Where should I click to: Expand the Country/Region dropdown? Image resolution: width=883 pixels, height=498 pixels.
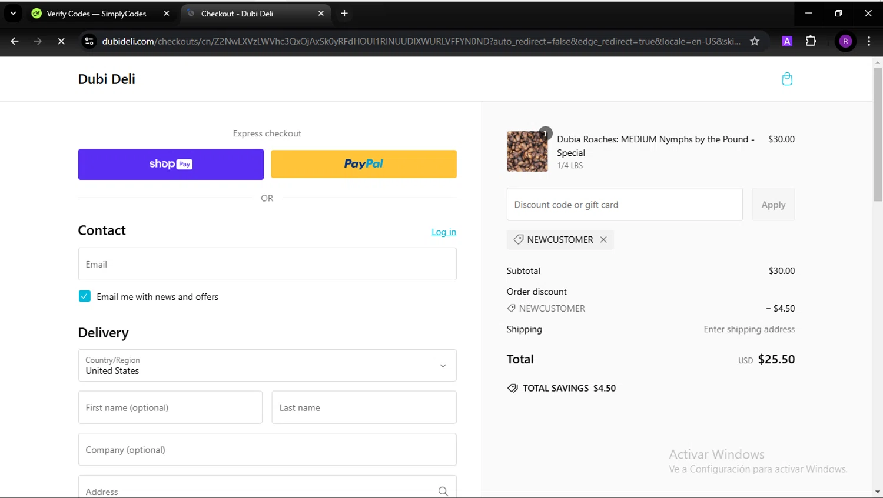click(x=267, y=366)
